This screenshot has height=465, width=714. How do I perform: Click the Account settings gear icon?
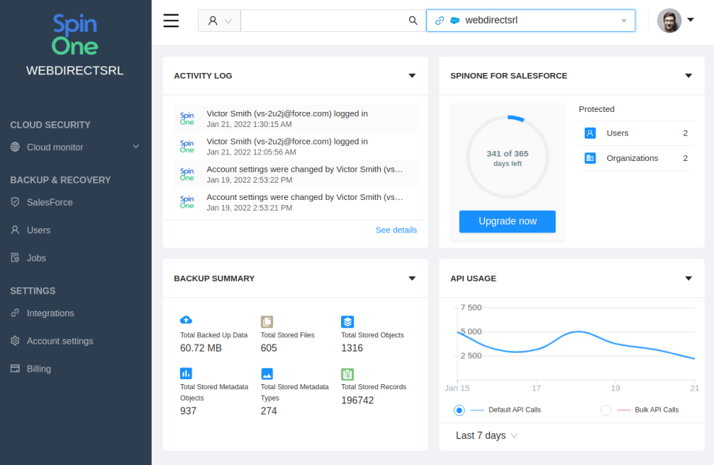(x=15, y=341)
